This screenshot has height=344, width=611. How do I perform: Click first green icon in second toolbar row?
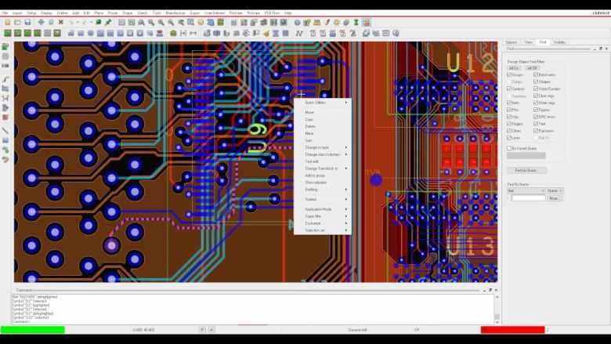(7, 33)
